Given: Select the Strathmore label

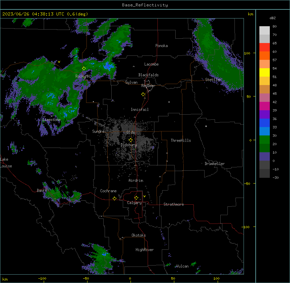Looking at the screenshot, I should point(174,204).
